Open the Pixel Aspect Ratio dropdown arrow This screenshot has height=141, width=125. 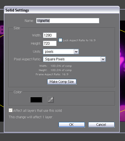[103, 59]
